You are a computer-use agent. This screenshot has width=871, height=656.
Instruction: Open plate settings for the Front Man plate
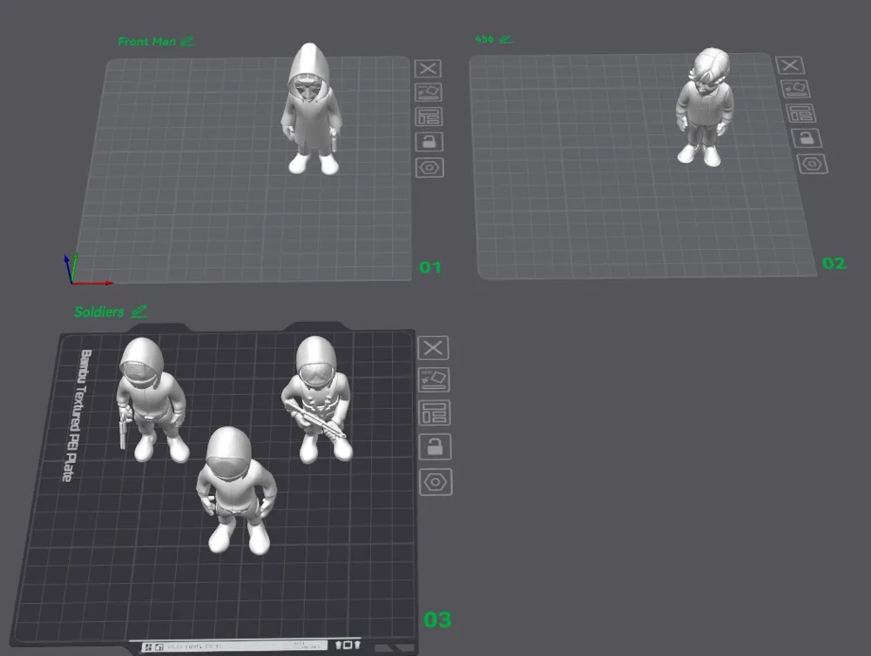tap(429, 168)
